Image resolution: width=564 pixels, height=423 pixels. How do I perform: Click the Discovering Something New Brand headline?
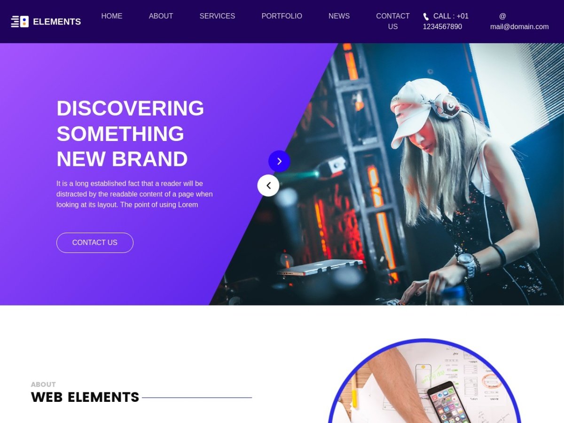point(130,133)
